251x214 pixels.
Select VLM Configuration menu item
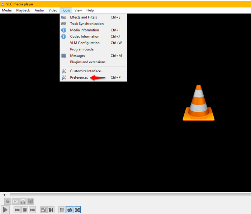click(94, 43)
